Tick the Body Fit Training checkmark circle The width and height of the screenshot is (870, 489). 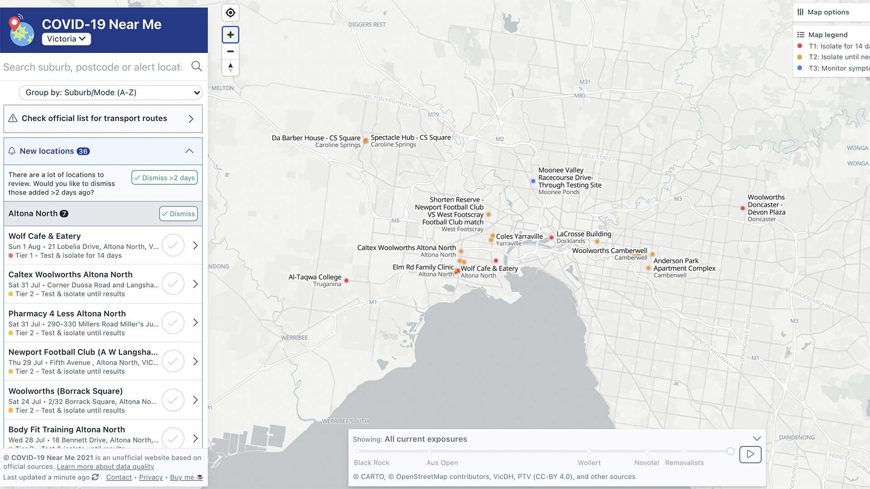click(x=173, y=438)
